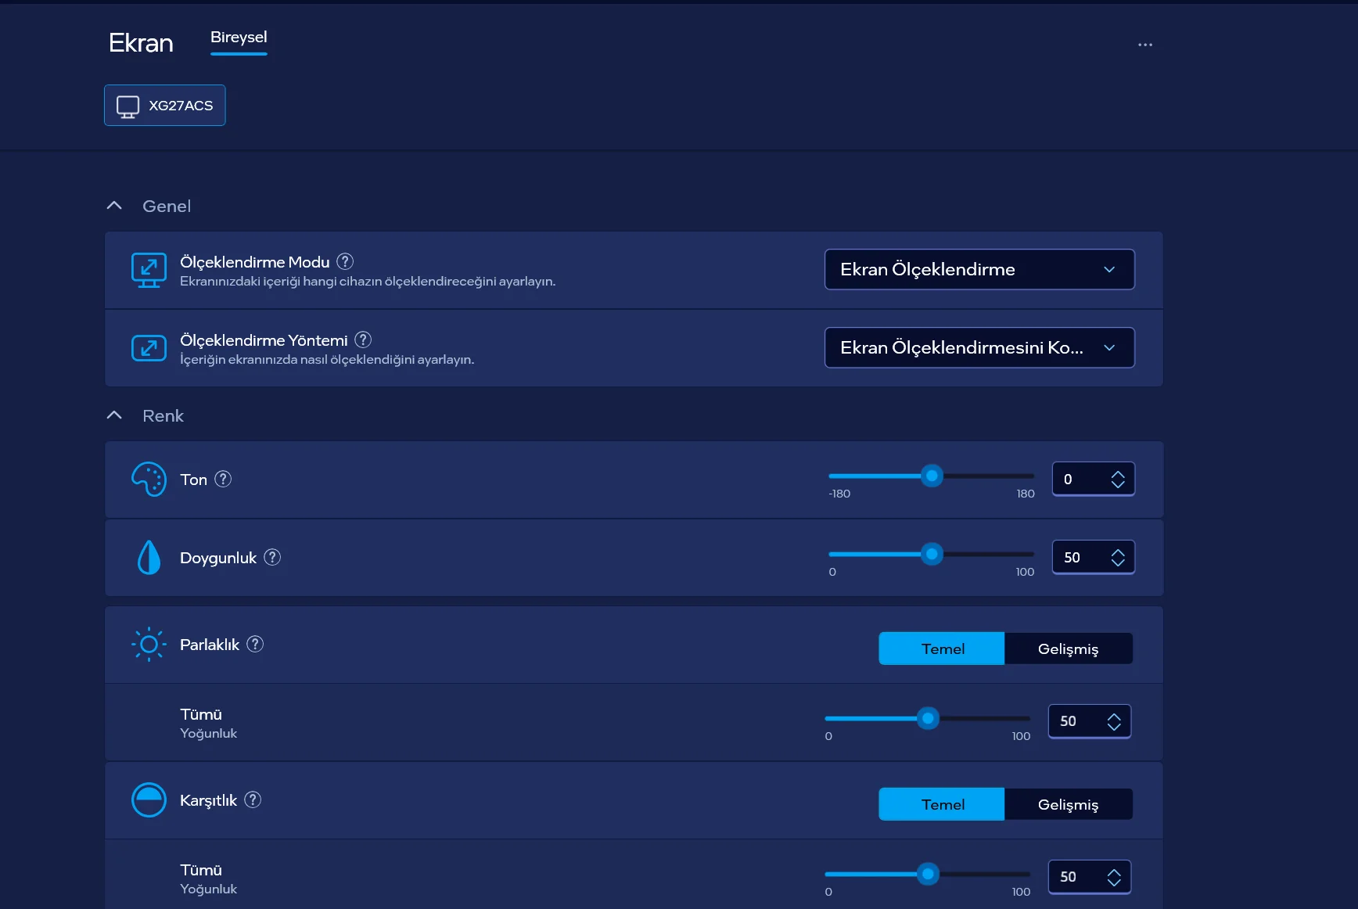
Task: Click the -180 minimum label of Ton
Action: (x=839, y=494)
